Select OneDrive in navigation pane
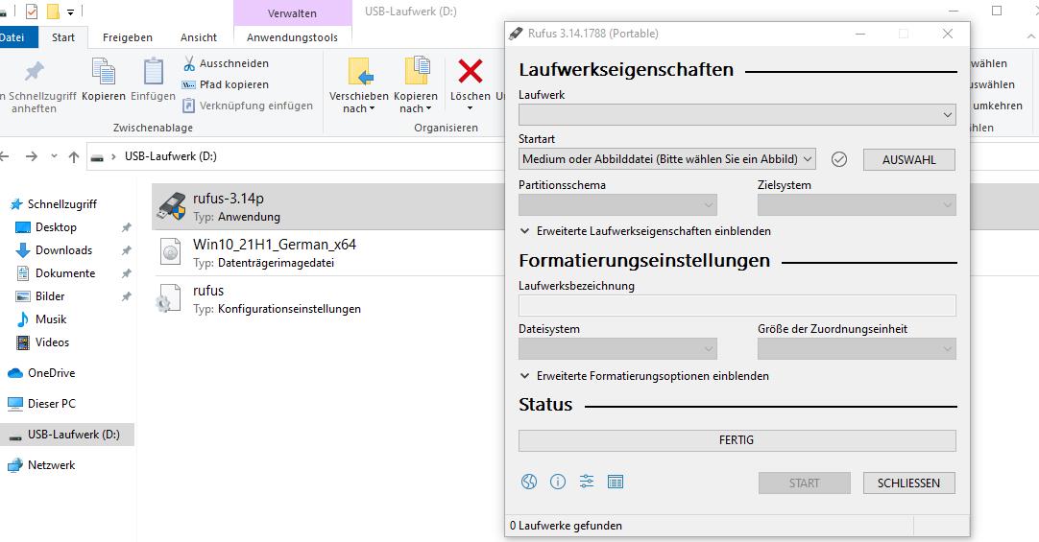 51,373
